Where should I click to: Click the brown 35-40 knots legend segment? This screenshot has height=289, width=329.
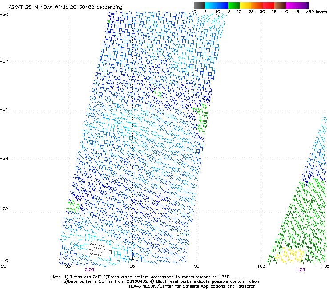click(x=280, y=5)
